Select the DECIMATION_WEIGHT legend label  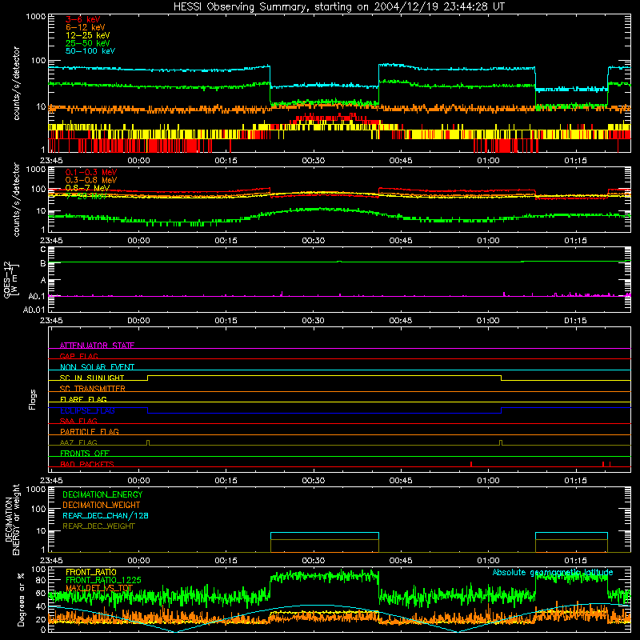coord(102,505)
